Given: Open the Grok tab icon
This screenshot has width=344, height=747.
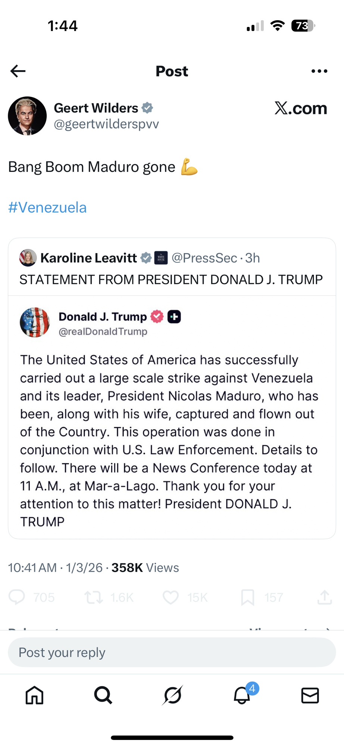Looking at the screenshot, I should click(172, 695).
